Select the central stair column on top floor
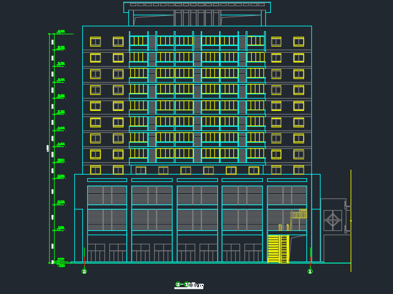393x294 pixels. coord(197,42)
